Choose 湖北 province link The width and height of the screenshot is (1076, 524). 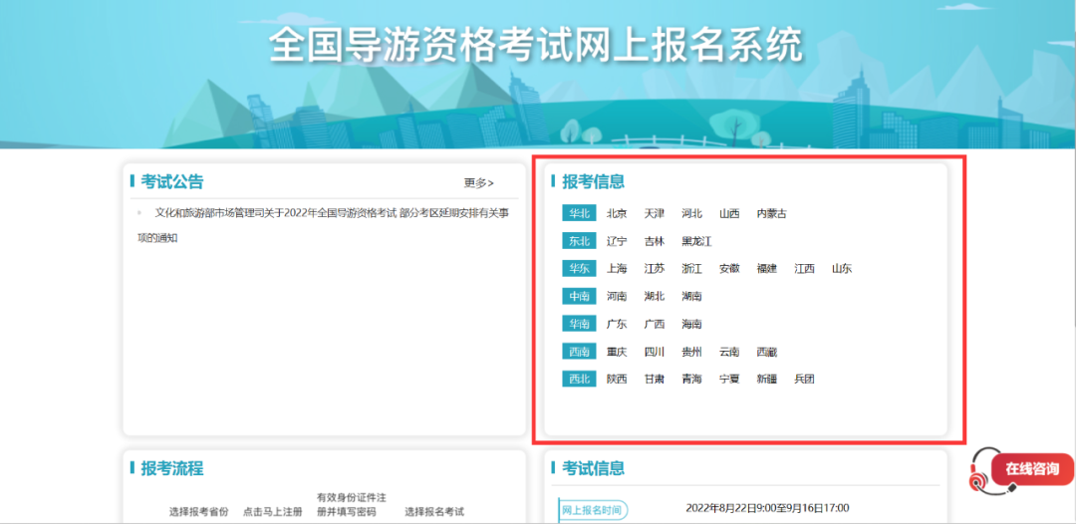655,296
